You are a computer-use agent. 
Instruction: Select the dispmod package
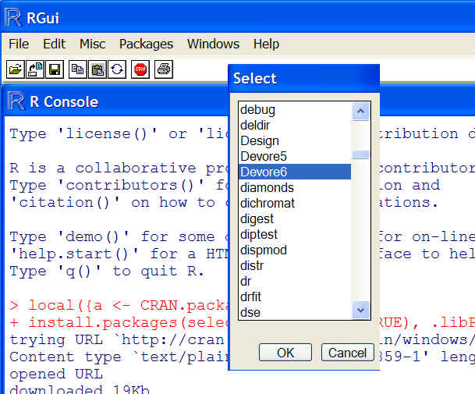tap(295, 250)
